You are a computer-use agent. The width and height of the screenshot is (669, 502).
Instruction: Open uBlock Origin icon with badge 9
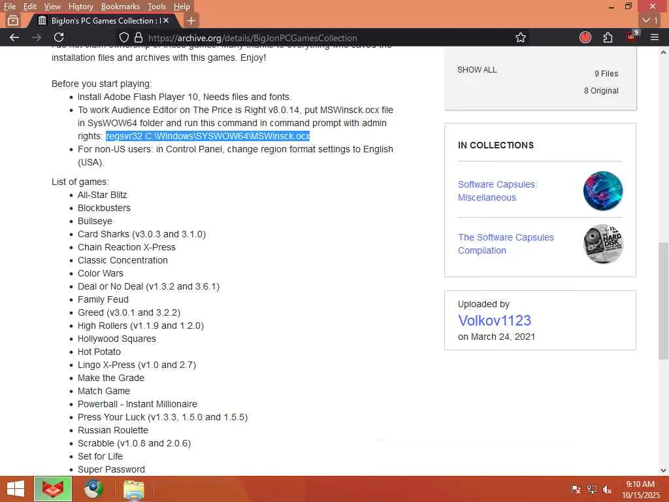(632, 37)
